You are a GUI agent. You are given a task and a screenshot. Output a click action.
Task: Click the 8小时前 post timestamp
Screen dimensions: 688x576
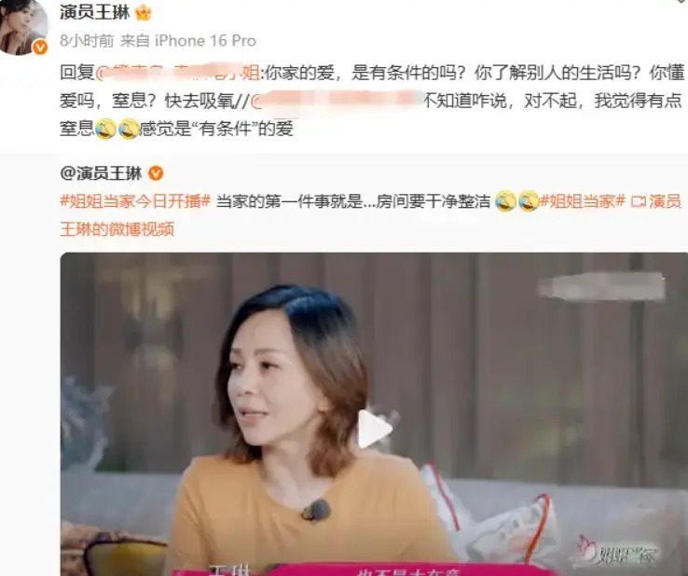point(87,41)
